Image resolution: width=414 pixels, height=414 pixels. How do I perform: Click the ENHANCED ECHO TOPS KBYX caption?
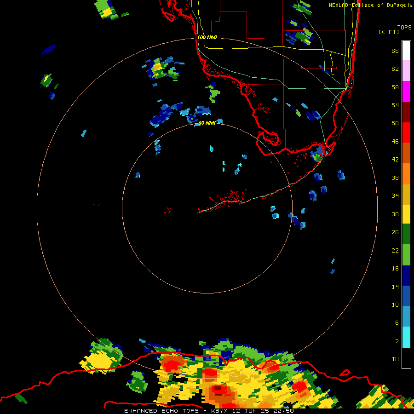(x=209, y=411)
